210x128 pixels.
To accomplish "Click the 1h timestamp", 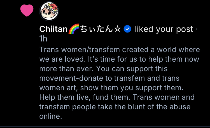I will pos(43,39).
